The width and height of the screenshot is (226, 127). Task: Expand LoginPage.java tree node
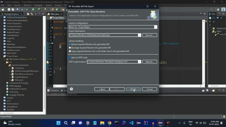(x=10, y=77)
